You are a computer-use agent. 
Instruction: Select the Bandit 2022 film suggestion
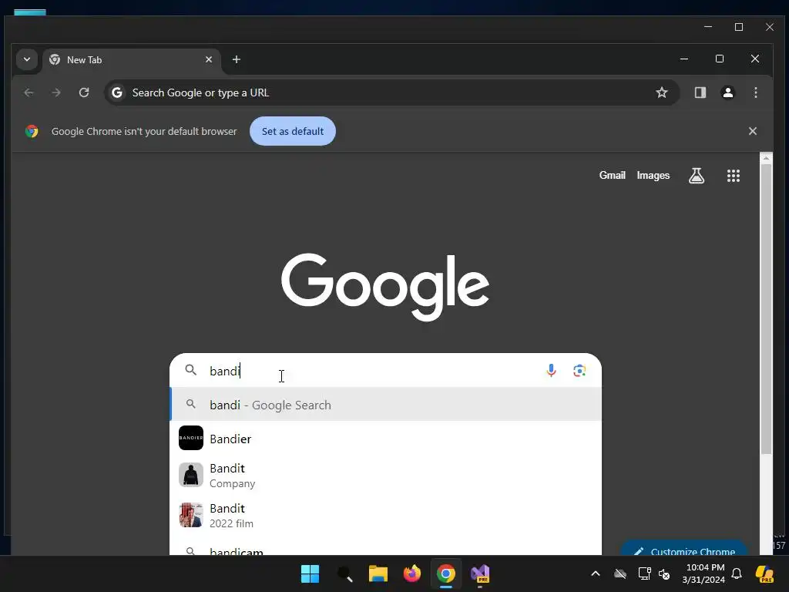pyautogui.click(x=386, y=516)
